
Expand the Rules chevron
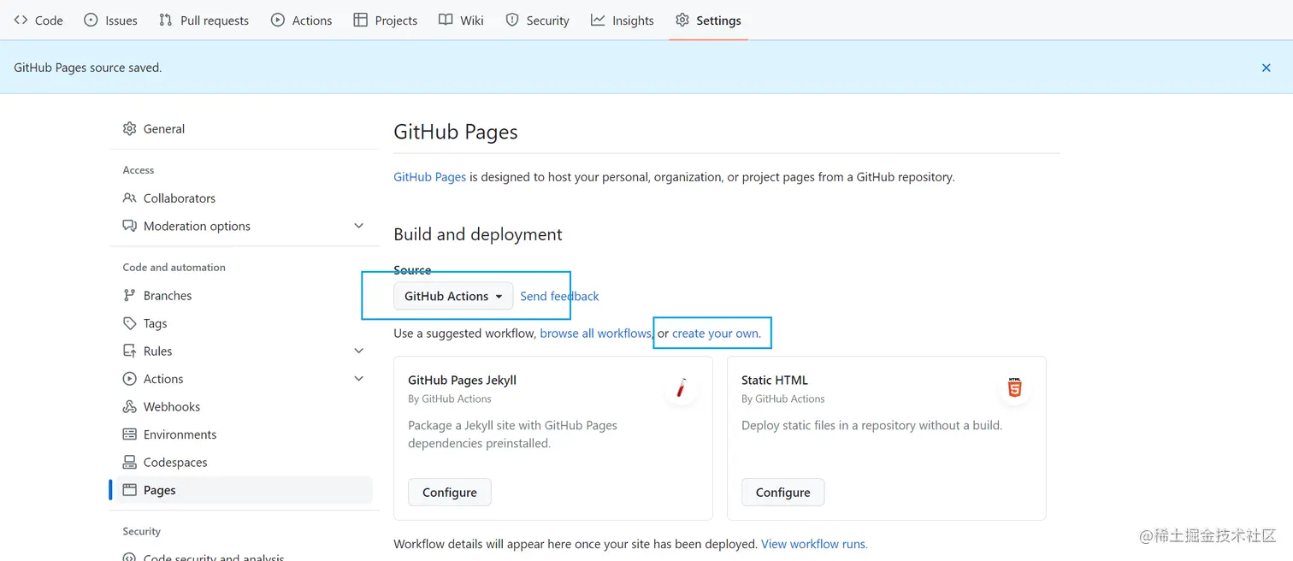tap(358, 351)
